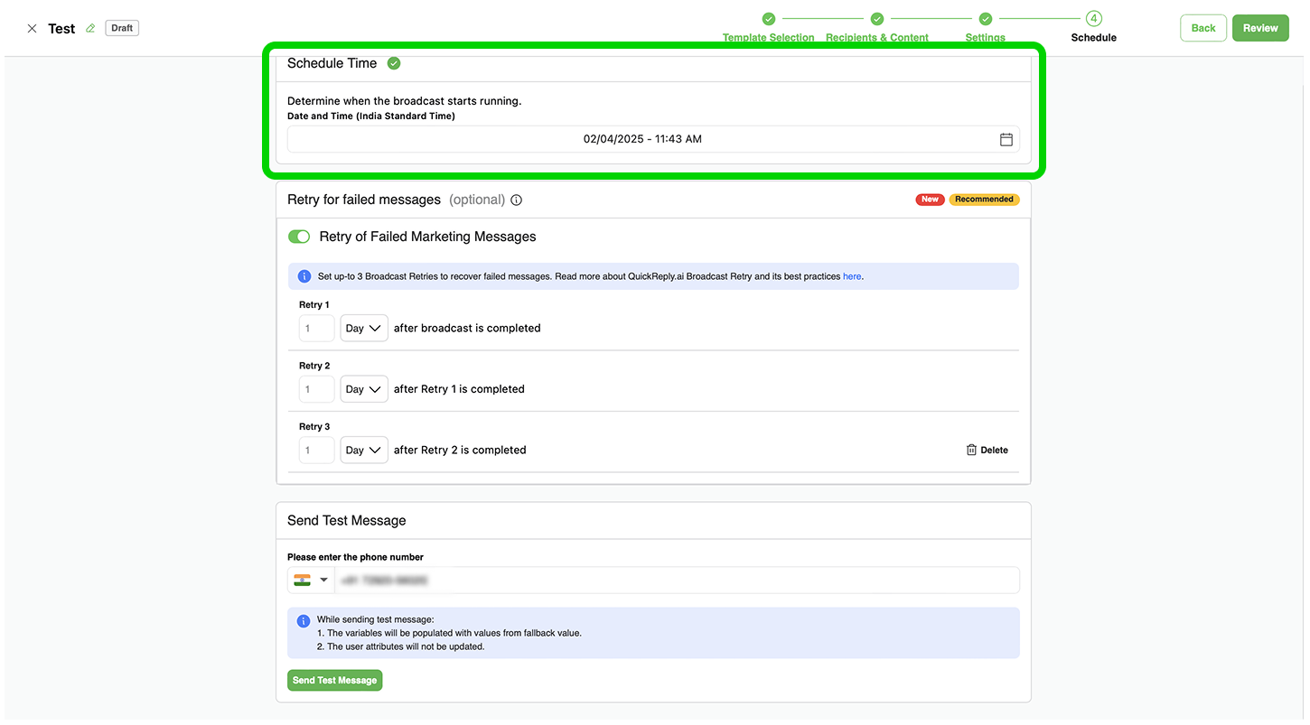This screenshot has height=725, width=1310.
Task: Open the India flag country code selector
Action: coord(310,581)
